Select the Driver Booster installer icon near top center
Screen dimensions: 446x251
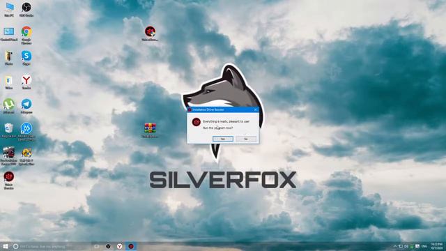[150, 33]
